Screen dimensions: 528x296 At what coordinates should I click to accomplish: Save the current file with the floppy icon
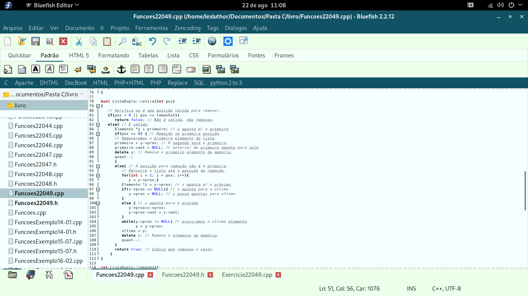(36, 41)
